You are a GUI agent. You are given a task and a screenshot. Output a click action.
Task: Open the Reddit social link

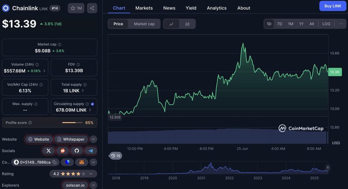coord(63,151)
